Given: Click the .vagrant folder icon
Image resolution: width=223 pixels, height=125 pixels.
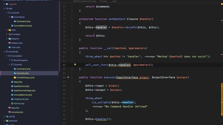Looking at the screenshot, I should (x=7, y=4).
